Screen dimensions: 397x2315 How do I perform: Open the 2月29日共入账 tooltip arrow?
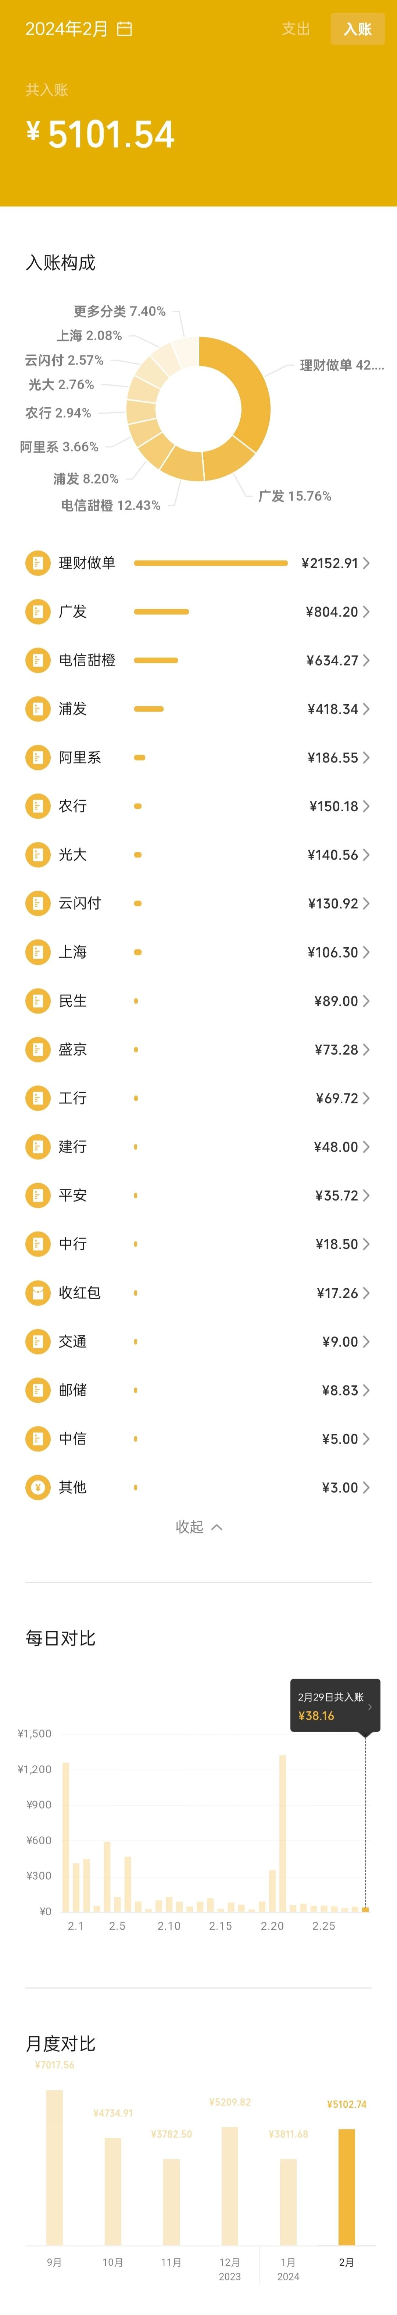(x=370, y=1707)
